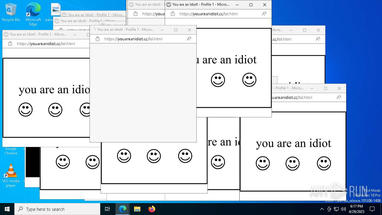Image resolution: width=382 pixels, height=215 pixels.
Task: Click 'you are an idiot' text in lower-right window
Action: click(294, 144)
